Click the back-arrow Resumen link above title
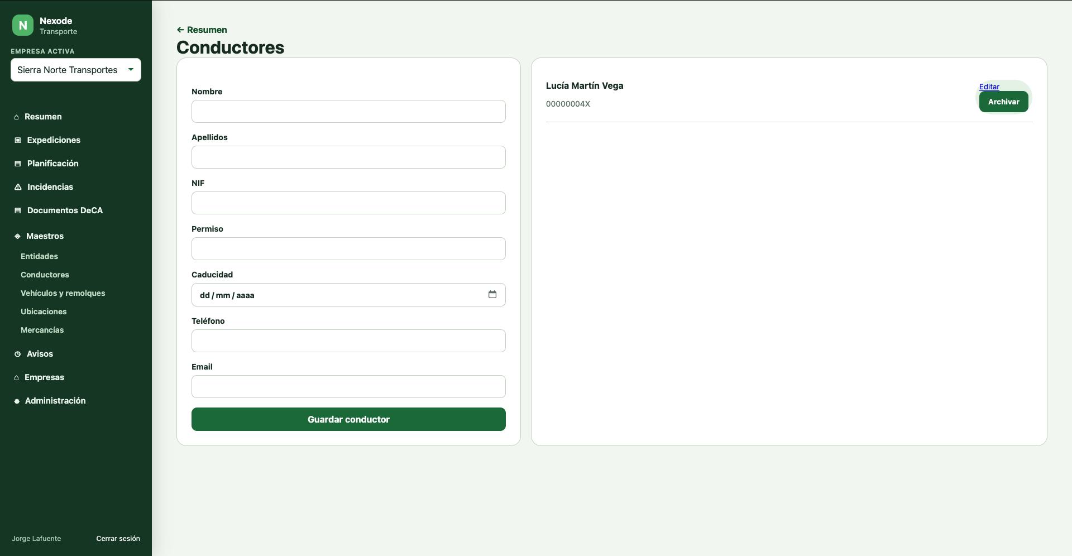1072x556 pixels. coord(202,30)
